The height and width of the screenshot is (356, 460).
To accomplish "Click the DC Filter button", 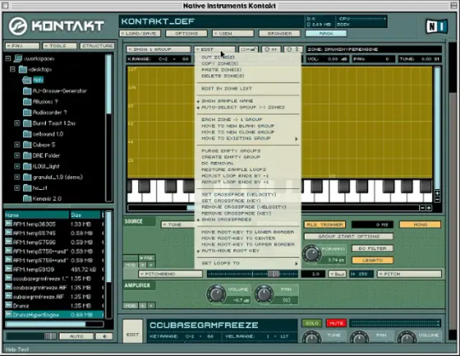I will click(372, 249).
